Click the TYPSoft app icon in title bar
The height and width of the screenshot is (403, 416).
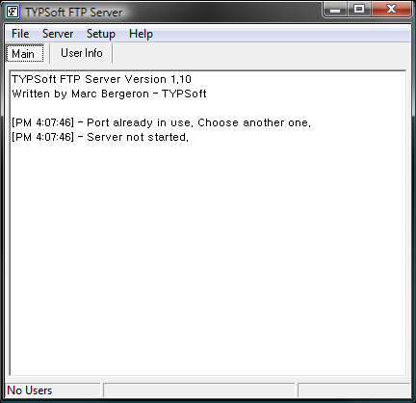click(x=13, y=13)
